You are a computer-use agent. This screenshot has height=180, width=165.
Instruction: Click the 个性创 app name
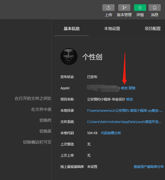[x=92, y=57]
